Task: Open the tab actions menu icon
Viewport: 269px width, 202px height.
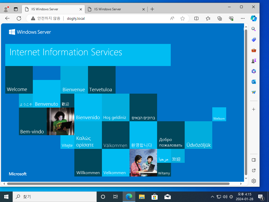Action: click(x=16, y=9)
